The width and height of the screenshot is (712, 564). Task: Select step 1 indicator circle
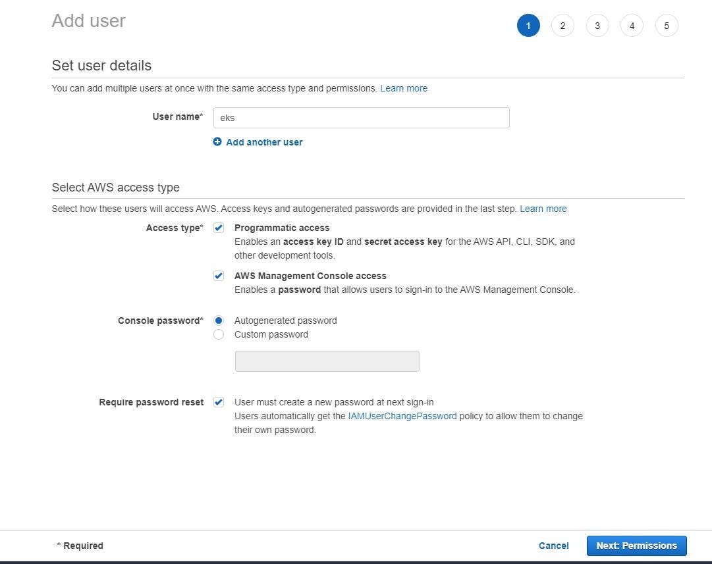[528, 25]
